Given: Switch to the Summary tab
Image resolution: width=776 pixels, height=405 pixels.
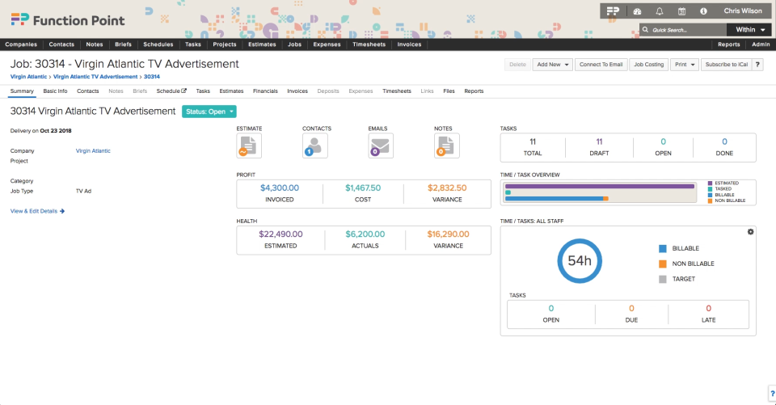Looking at the screenshot, I should click(22, 91).
